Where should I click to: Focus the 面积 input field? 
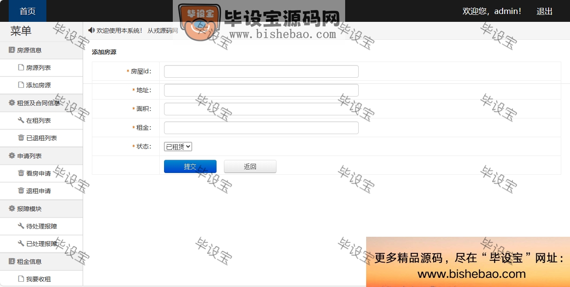click(261, 109)
